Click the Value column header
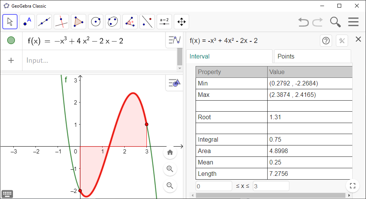The width and height of the screenshot is (366, 199). coord(310,72)
